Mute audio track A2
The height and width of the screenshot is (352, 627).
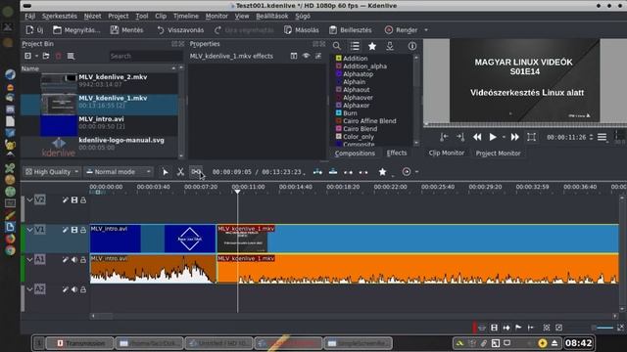pyautogui.click(x=74, y=289)
